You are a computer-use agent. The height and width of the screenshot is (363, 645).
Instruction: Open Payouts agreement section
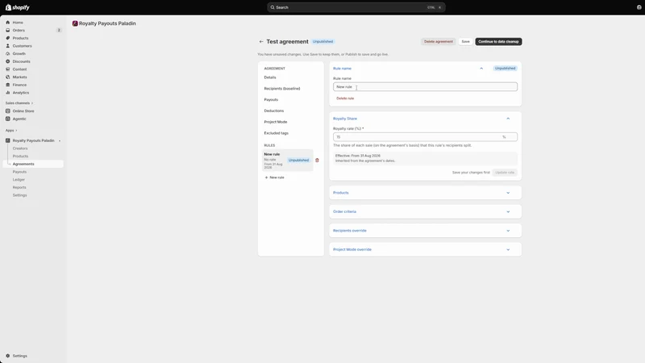(271, 99)
